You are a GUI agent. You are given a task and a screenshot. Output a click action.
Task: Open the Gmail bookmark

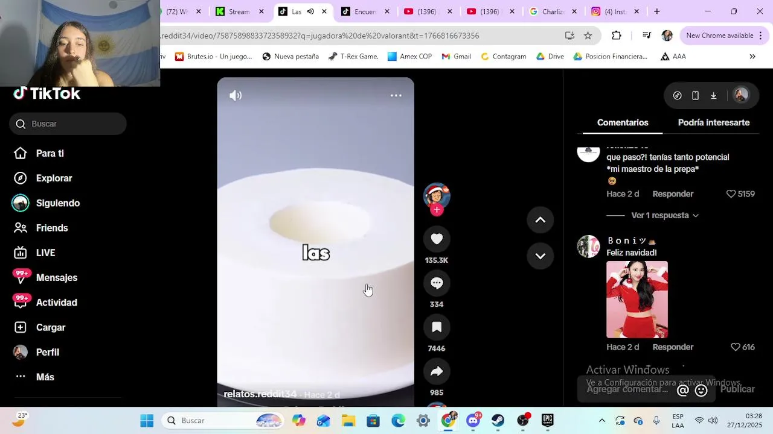pos(456,57)
